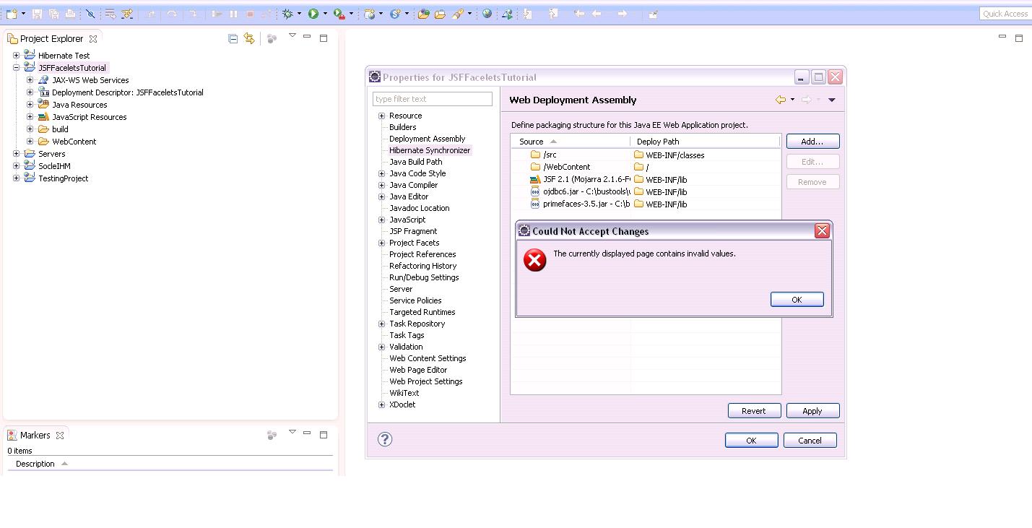Viewport: 1032px width, 528px height.
Task: Click the Skip All Breakpoints icon
Action: pyautogui.click(x=90, y=14)
